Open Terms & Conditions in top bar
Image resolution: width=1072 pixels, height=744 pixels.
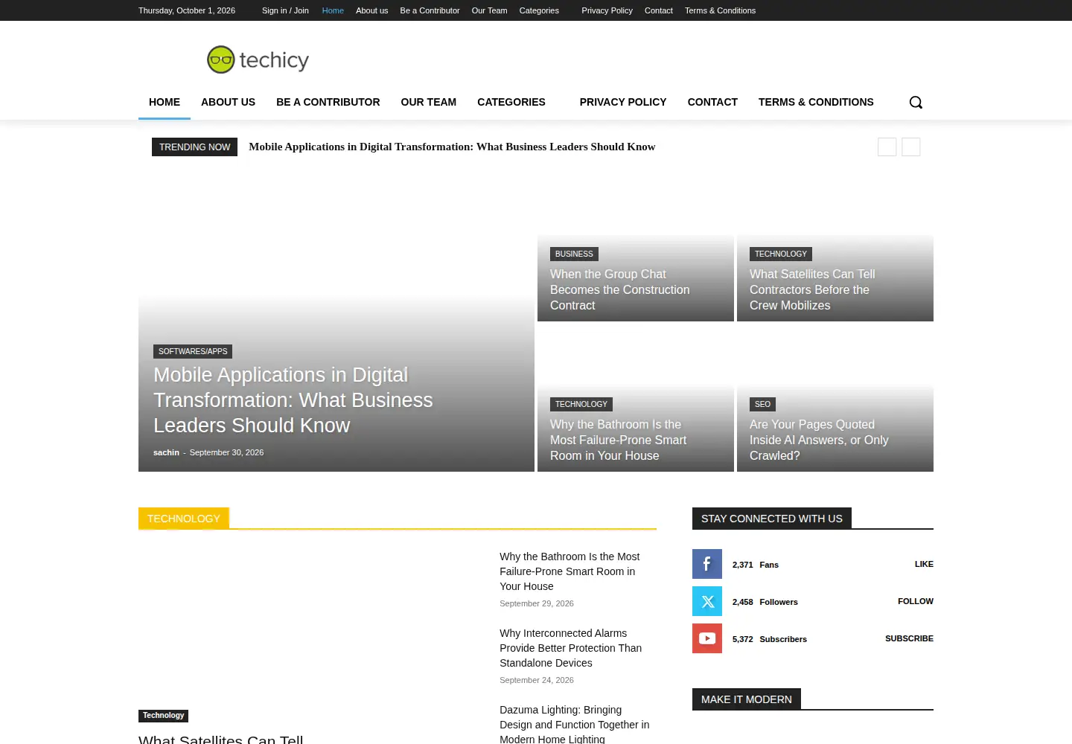coord(720,10)
